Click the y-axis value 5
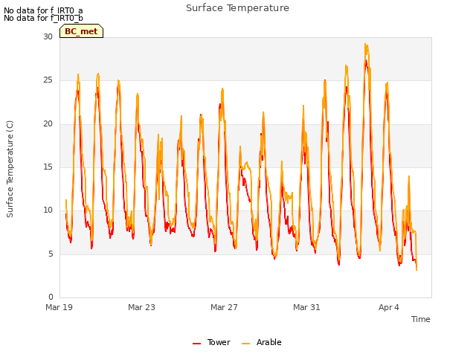The width and height of the screenshot is (476, 357). pos(51,254)
